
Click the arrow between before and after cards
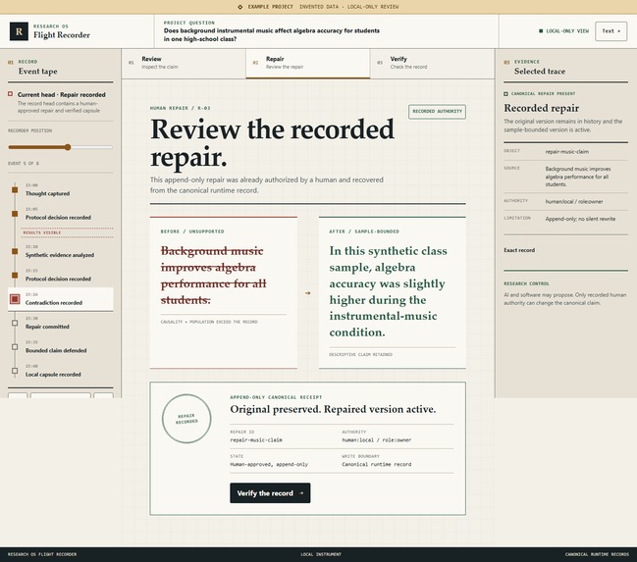308,293
